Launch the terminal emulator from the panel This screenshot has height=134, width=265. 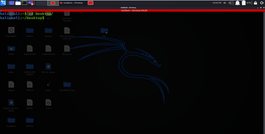pyautogui.click(x=24, y=3)
